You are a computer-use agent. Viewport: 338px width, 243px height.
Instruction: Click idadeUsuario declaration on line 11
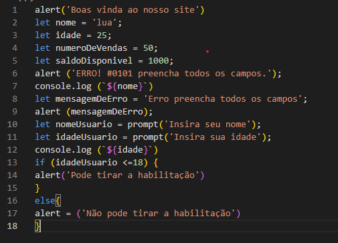[86, 137]
